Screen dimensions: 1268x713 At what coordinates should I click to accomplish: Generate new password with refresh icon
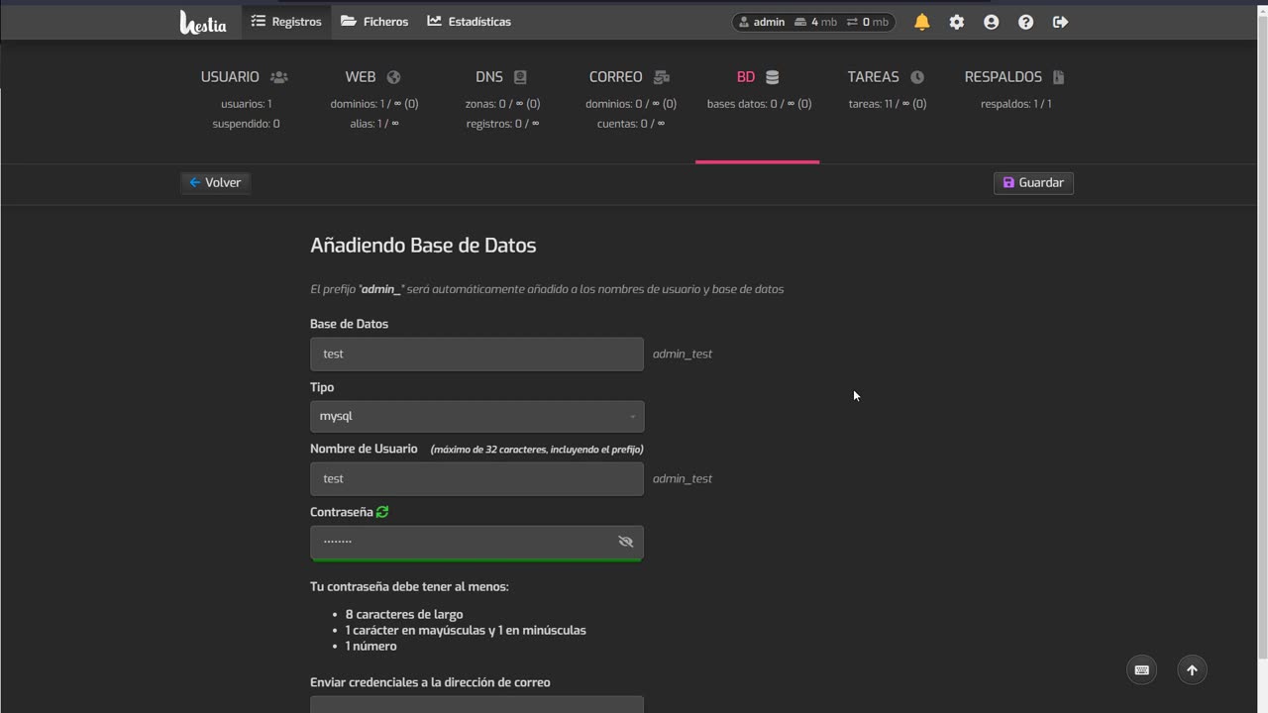[382, 512]
